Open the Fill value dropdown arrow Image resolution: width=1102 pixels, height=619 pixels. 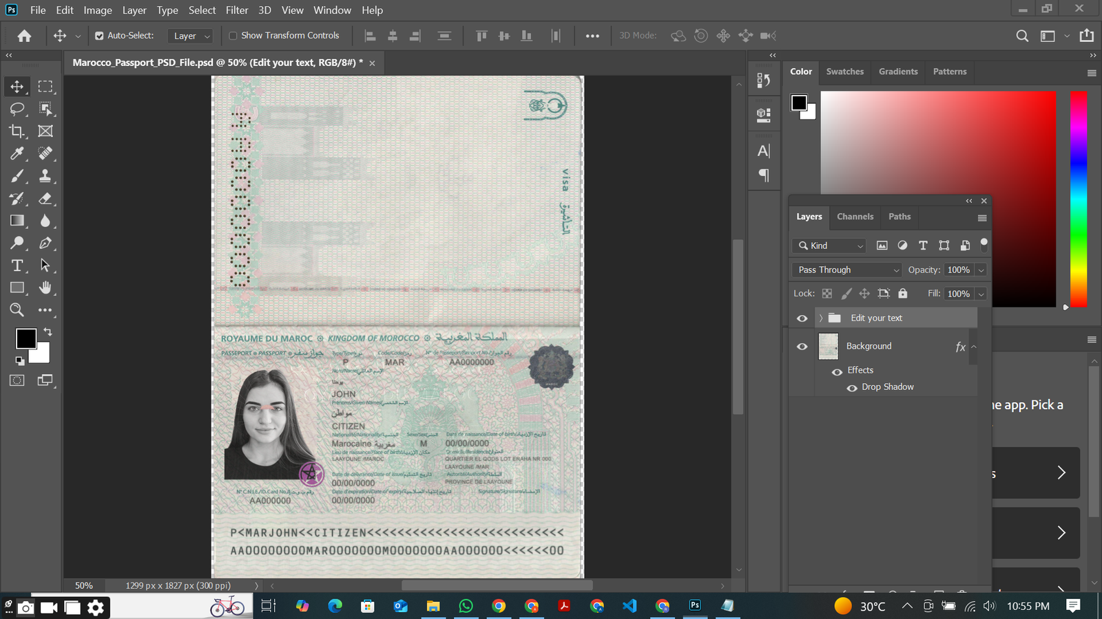(981, 294)
